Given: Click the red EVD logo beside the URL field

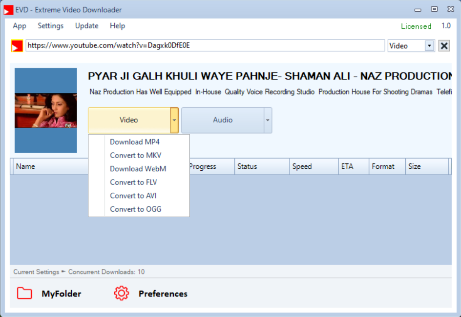Looking at the screenshot, I should pos(17,46).
